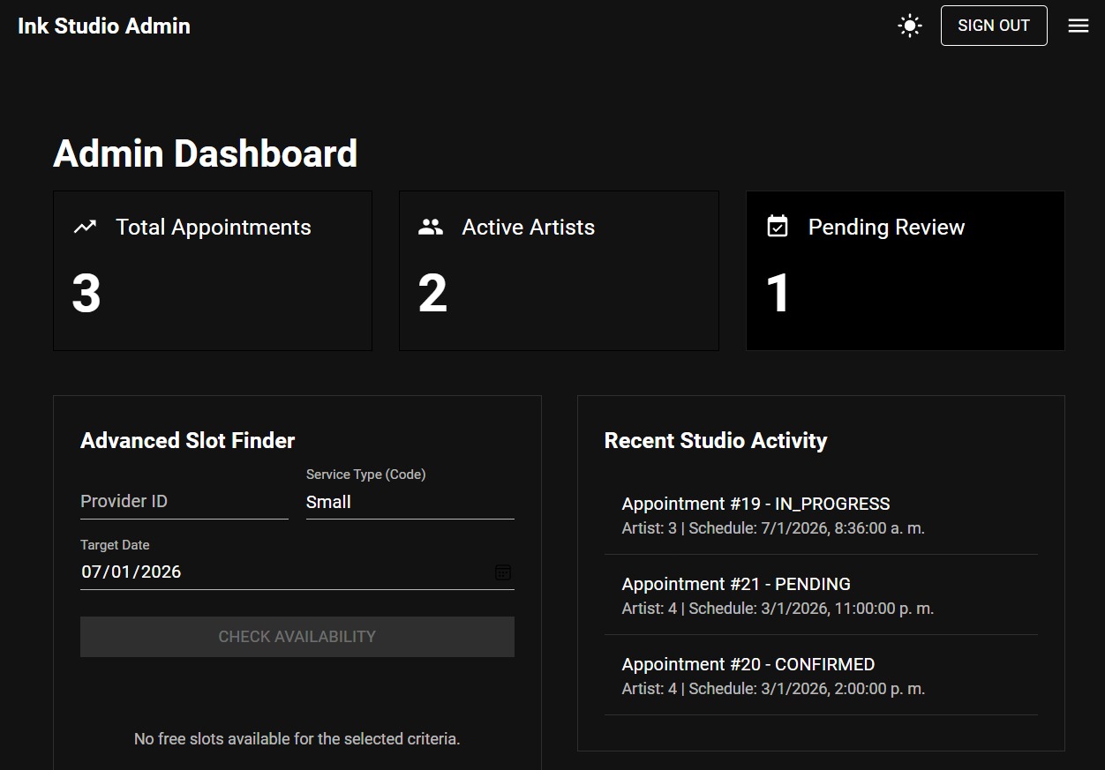Click the Provider ID input field

coord(184,501)
